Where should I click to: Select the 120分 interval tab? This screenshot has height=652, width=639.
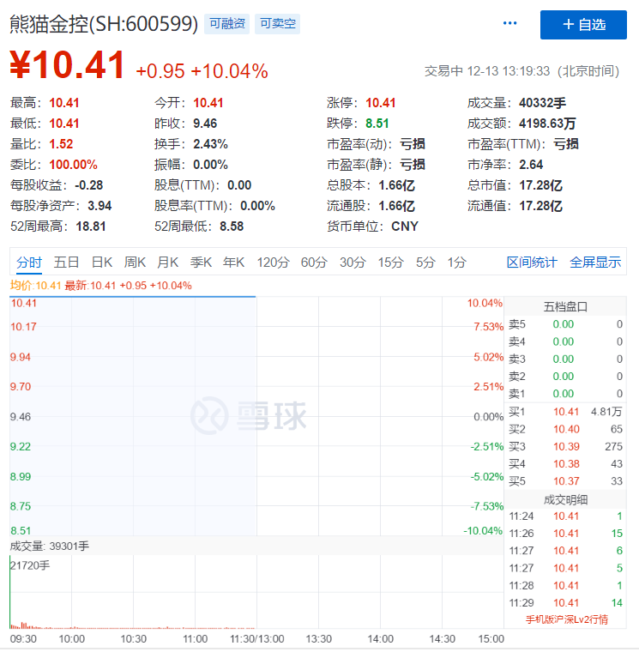pyautogui.click(x=274, y=263)
